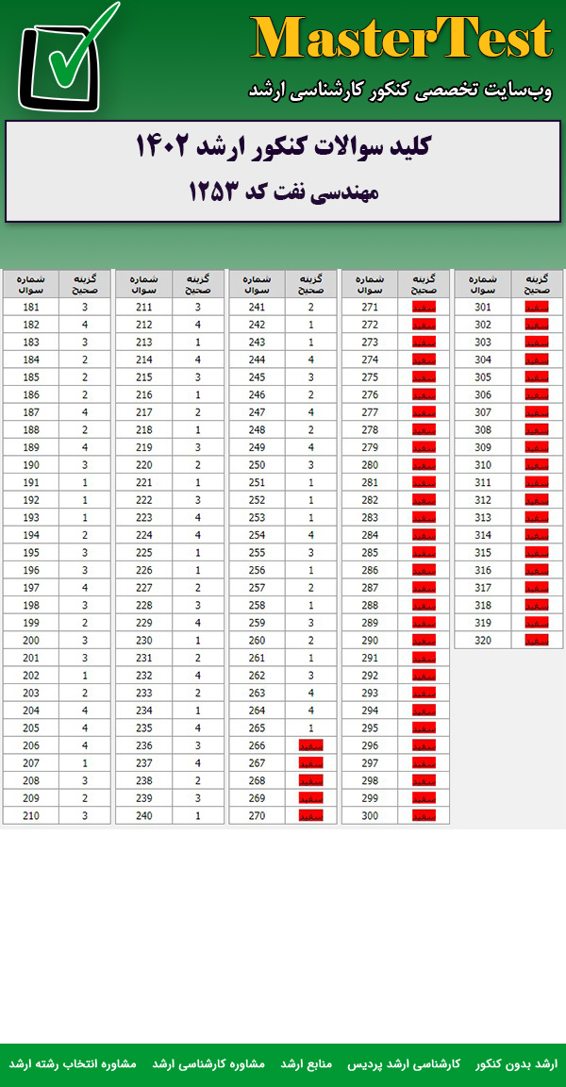566x1087 pixels.
Task: Select the red hidden answer for question 285
Action: pos(424,552)
